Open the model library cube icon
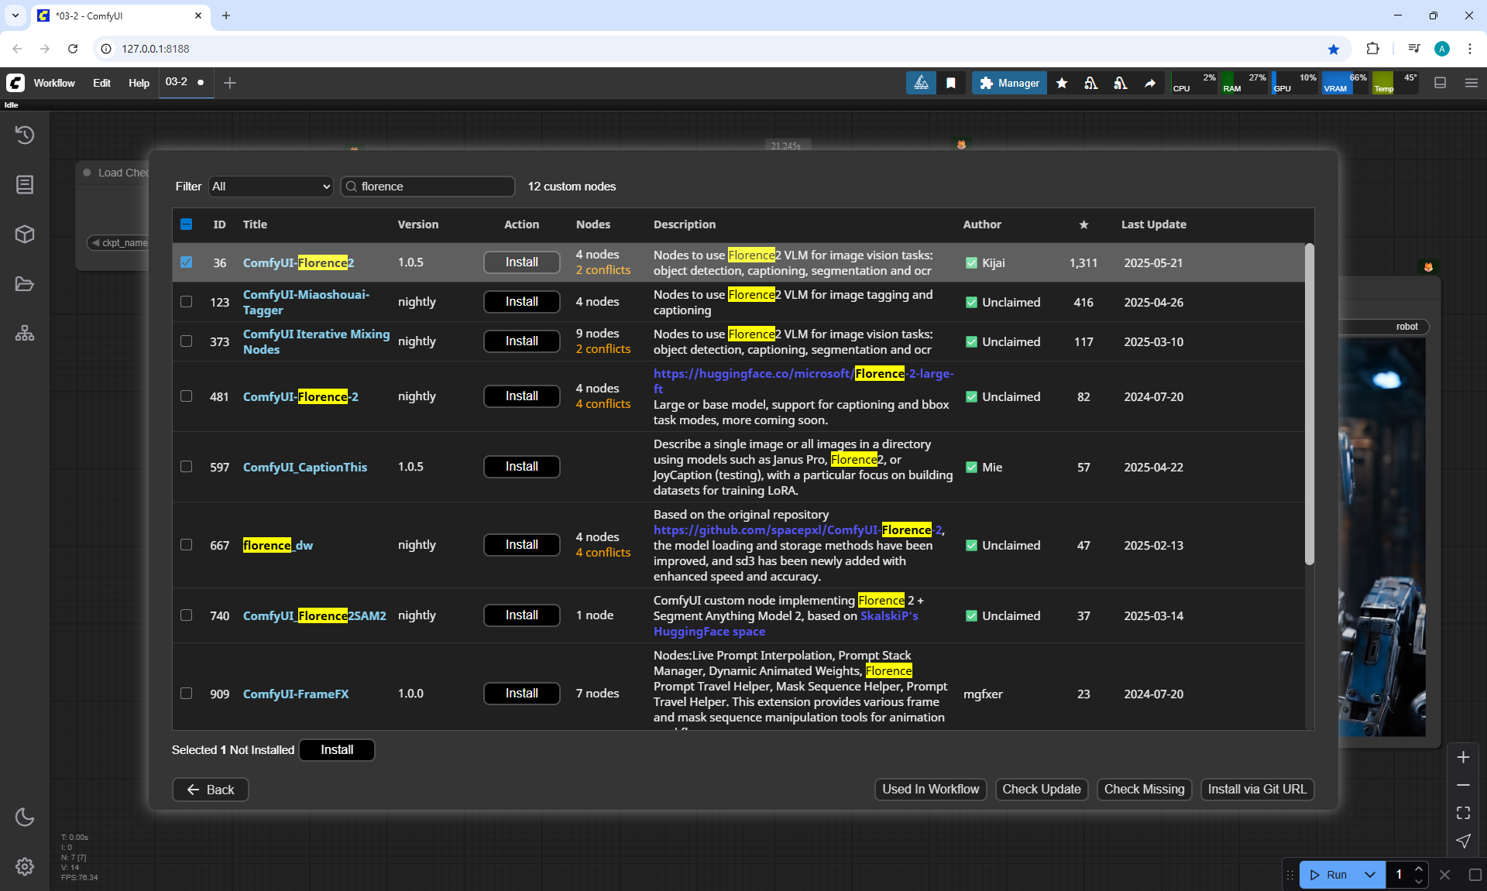This screenshot has height=891, width=1487. (x=25, y=234)
